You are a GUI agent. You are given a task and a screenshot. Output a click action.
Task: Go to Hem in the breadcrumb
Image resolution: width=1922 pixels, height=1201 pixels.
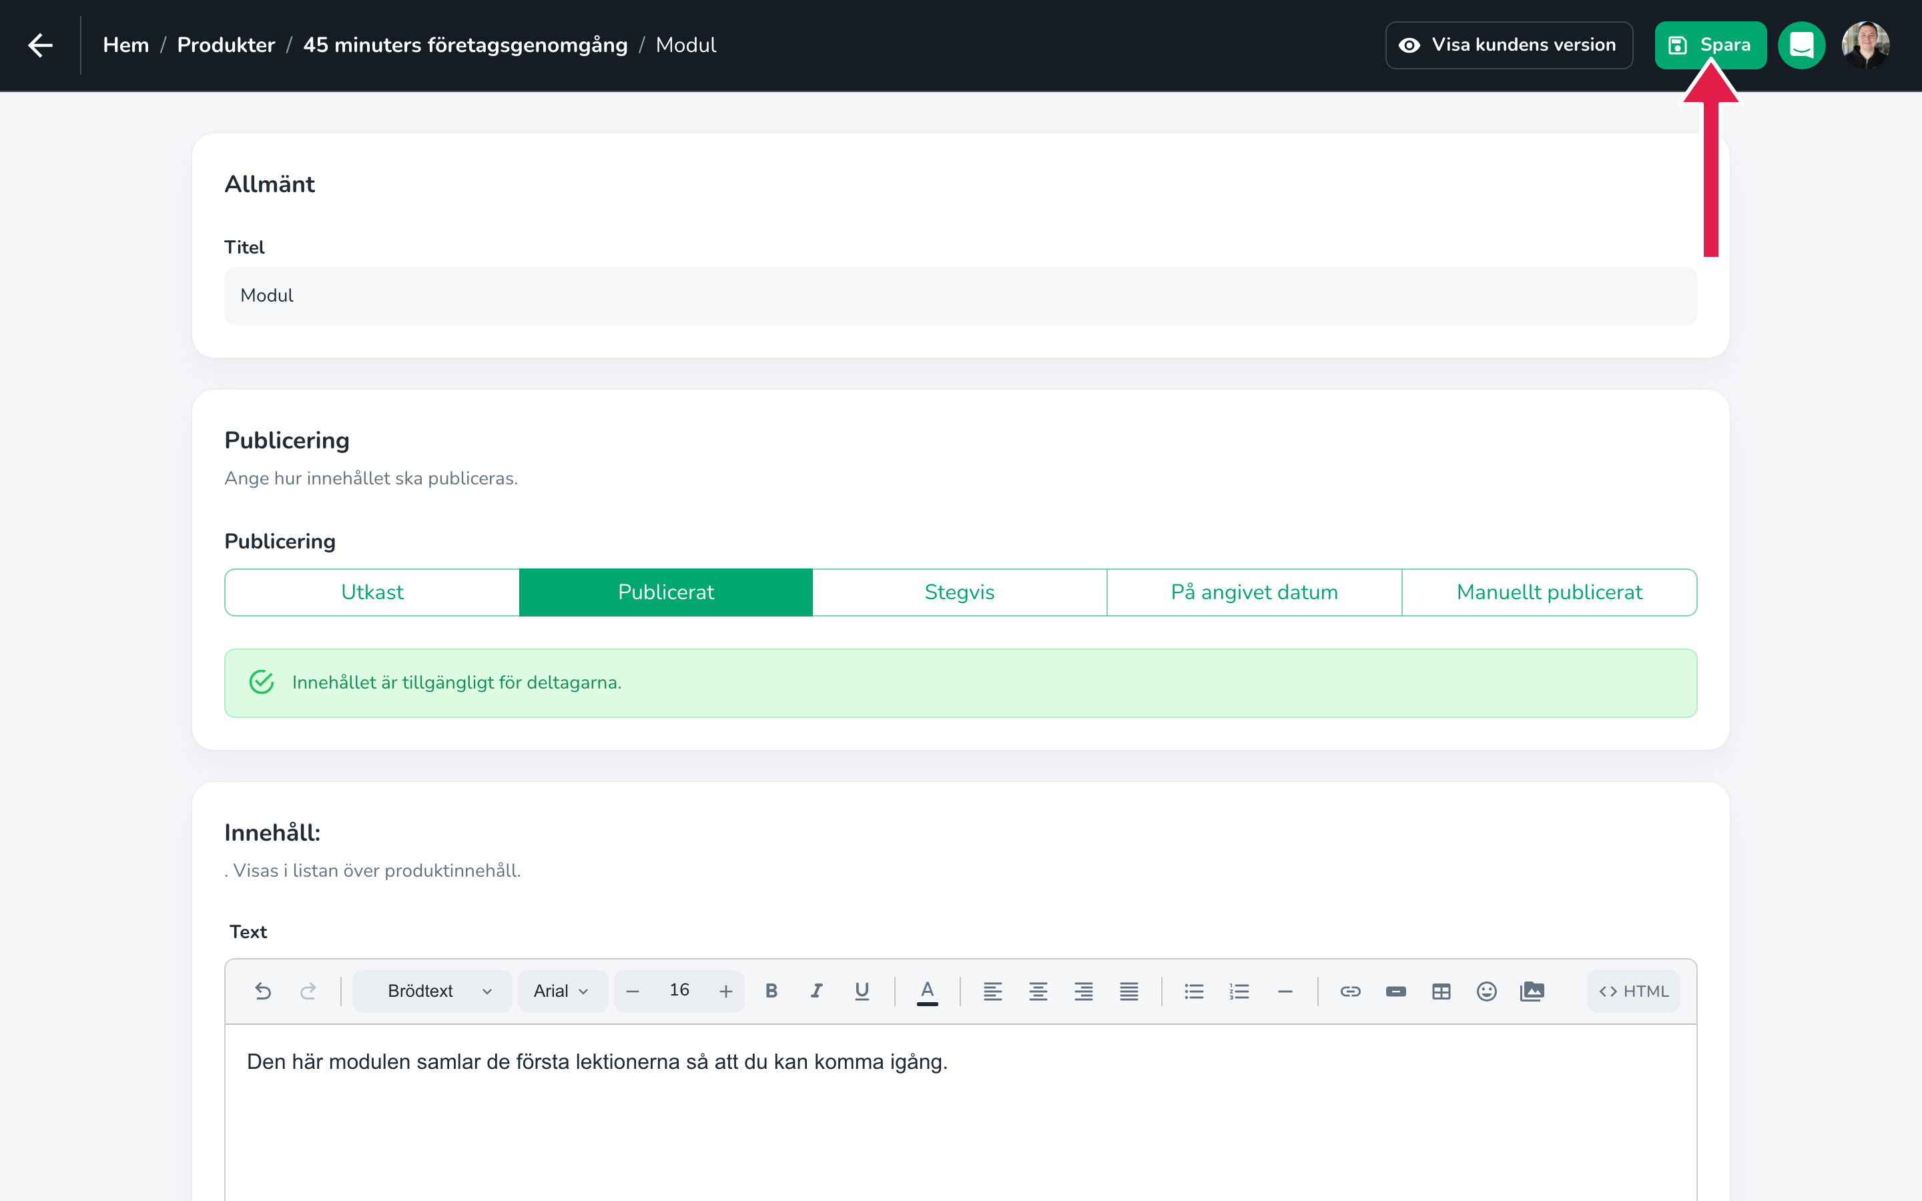coord(126,45)
